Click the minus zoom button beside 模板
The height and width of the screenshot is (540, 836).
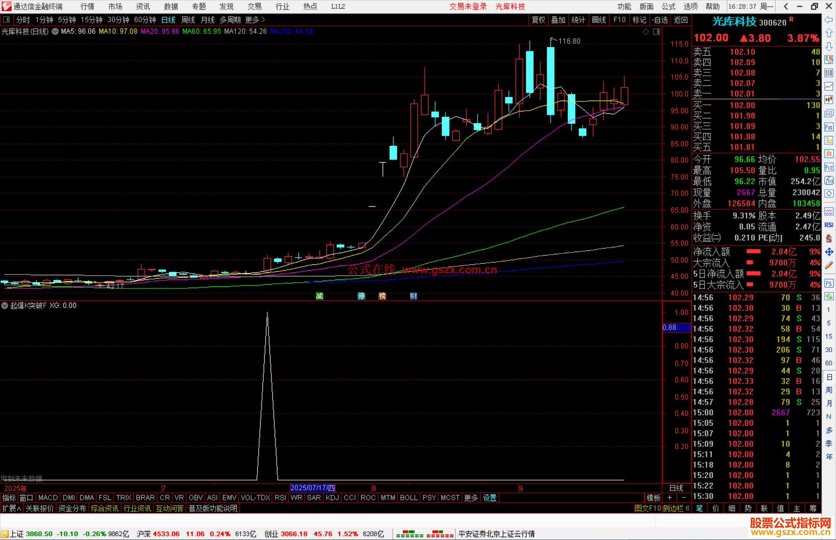coord(684,498)
